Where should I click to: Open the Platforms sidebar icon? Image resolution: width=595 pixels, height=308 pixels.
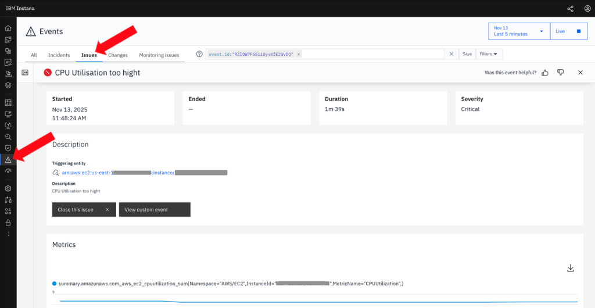tap(8, 74)
